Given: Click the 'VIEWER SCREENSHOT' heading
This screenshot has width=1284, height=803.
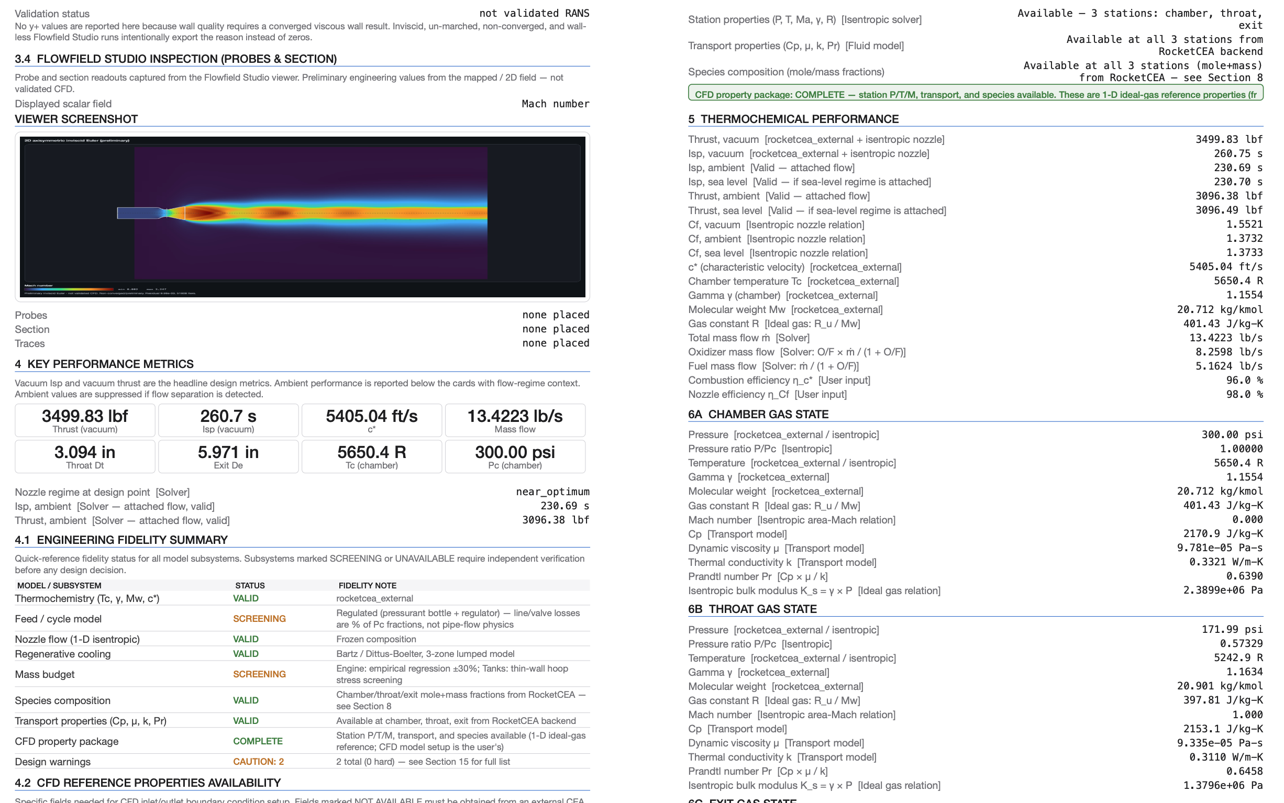Looking at the screenshot, I should tap(76, 119).
